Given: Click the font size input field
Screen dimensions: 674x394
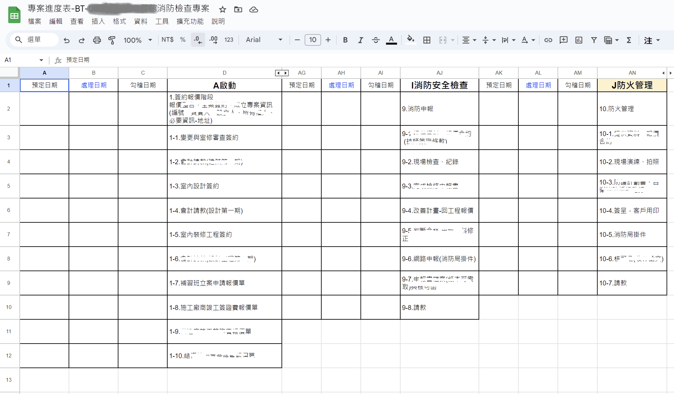Looking at the screenshot, I should click(313, 40).
